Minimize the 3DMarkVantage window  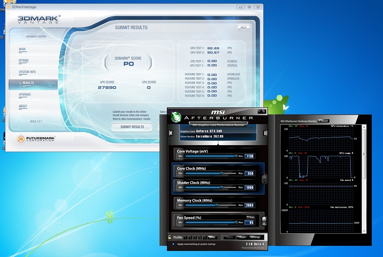click(240, 7)
